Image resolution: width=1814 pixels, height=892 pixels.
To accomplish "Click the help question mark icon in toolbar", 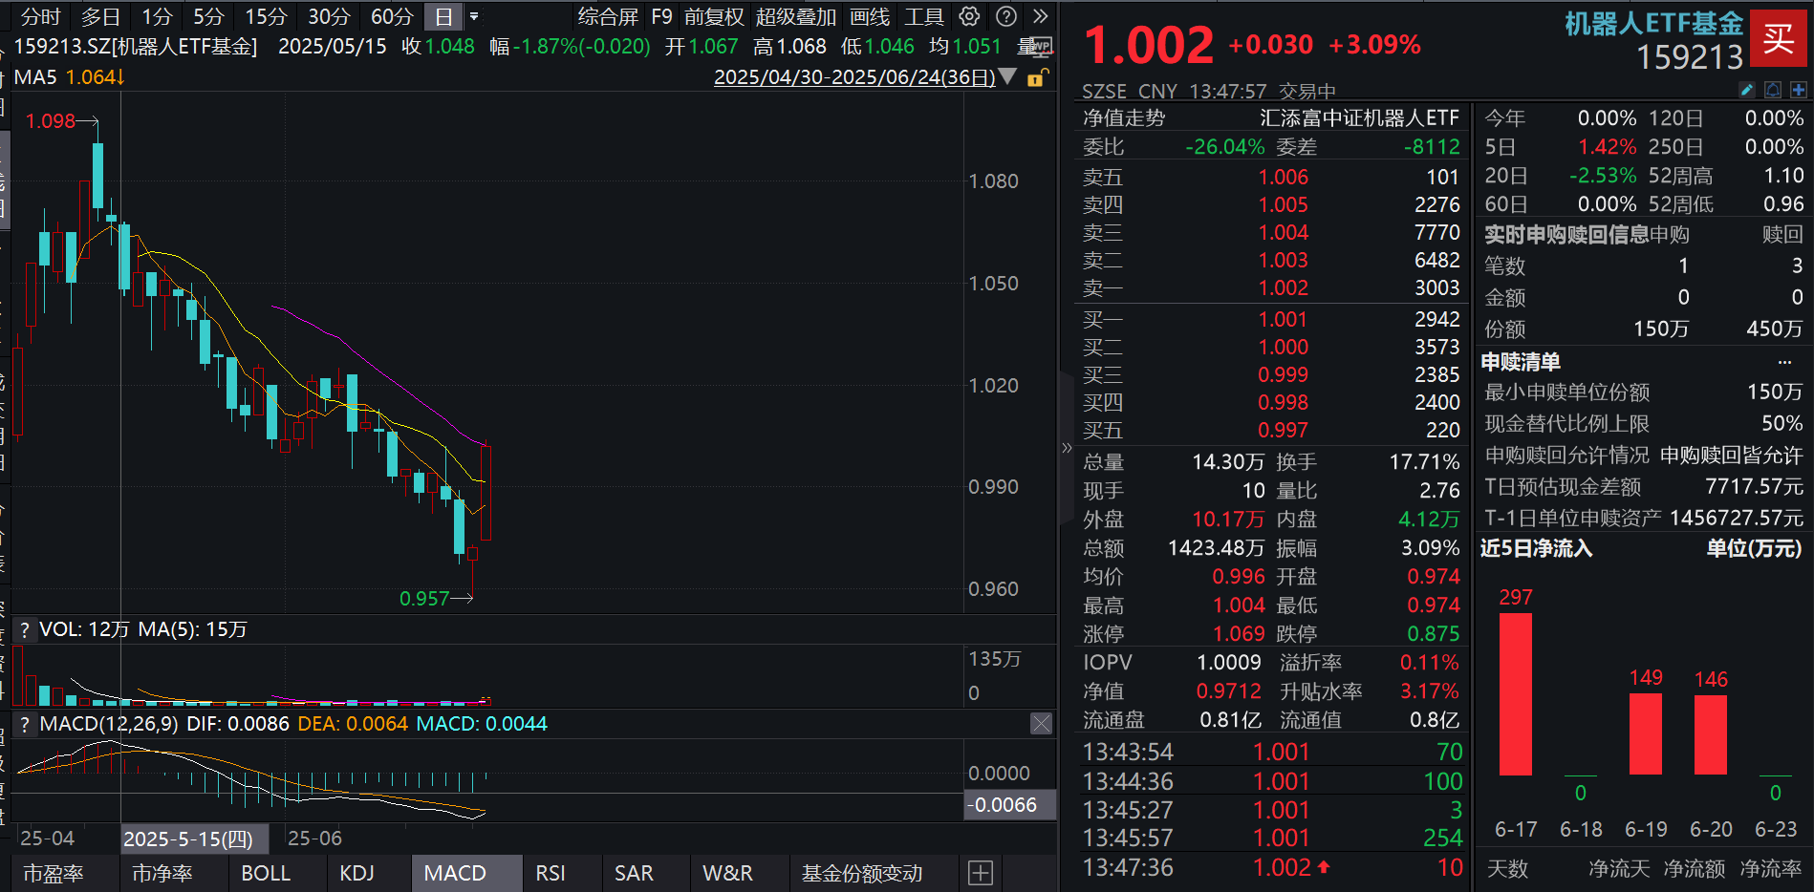I will [x=1005, y=16].
